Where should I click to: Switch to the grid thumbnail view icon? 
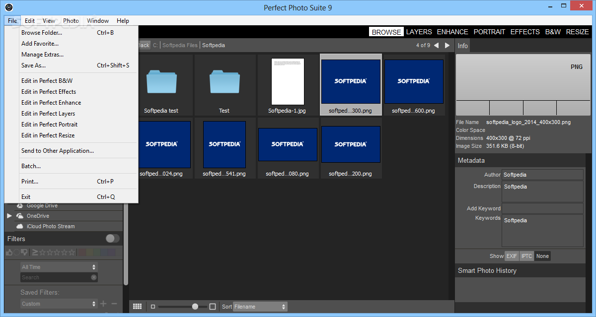tap(138, 307)
